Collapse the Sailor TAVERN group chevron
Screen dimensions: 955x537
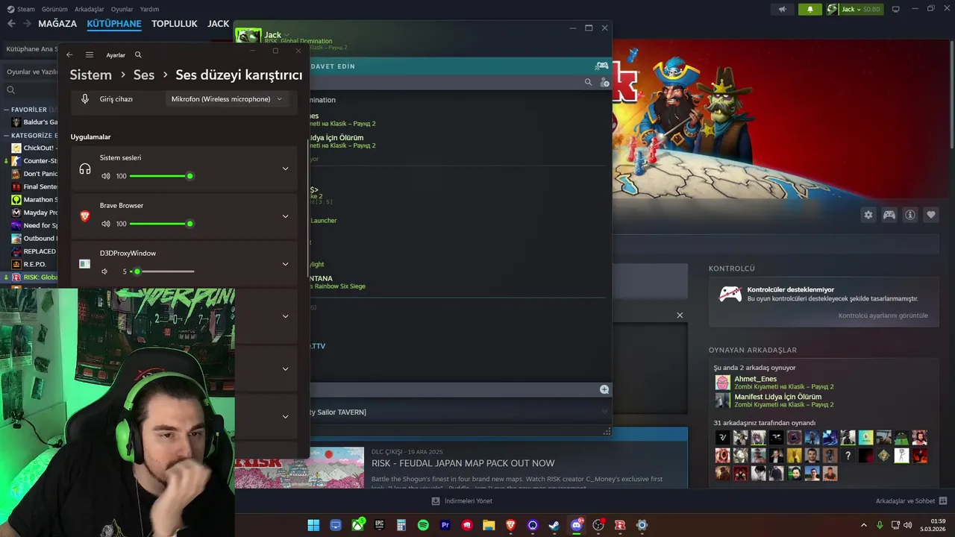tap(604, 412)
